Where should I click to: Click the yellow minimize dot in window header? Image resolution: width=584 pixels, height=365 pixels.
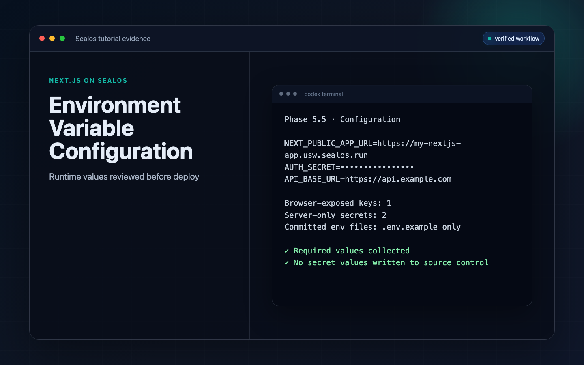(52, 39)
